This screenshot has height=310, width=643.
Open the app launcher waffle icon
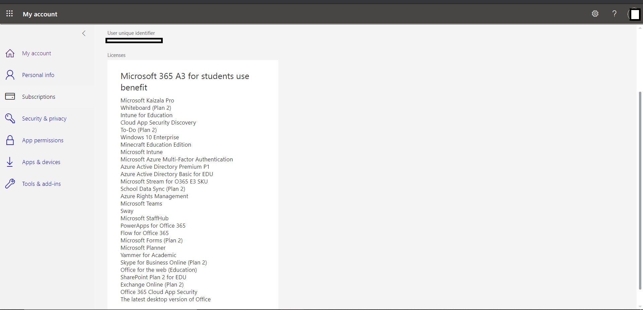coord(10,14)
